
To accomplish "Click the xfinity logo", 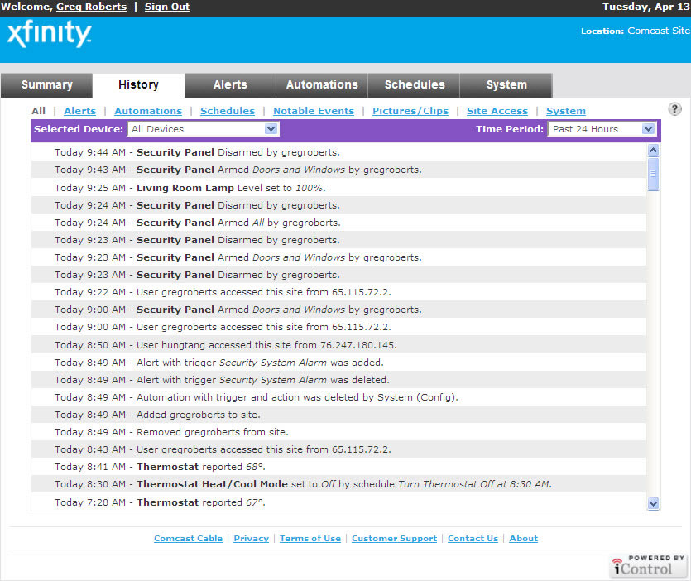I will pyautogui.click(x=49, y=35).
